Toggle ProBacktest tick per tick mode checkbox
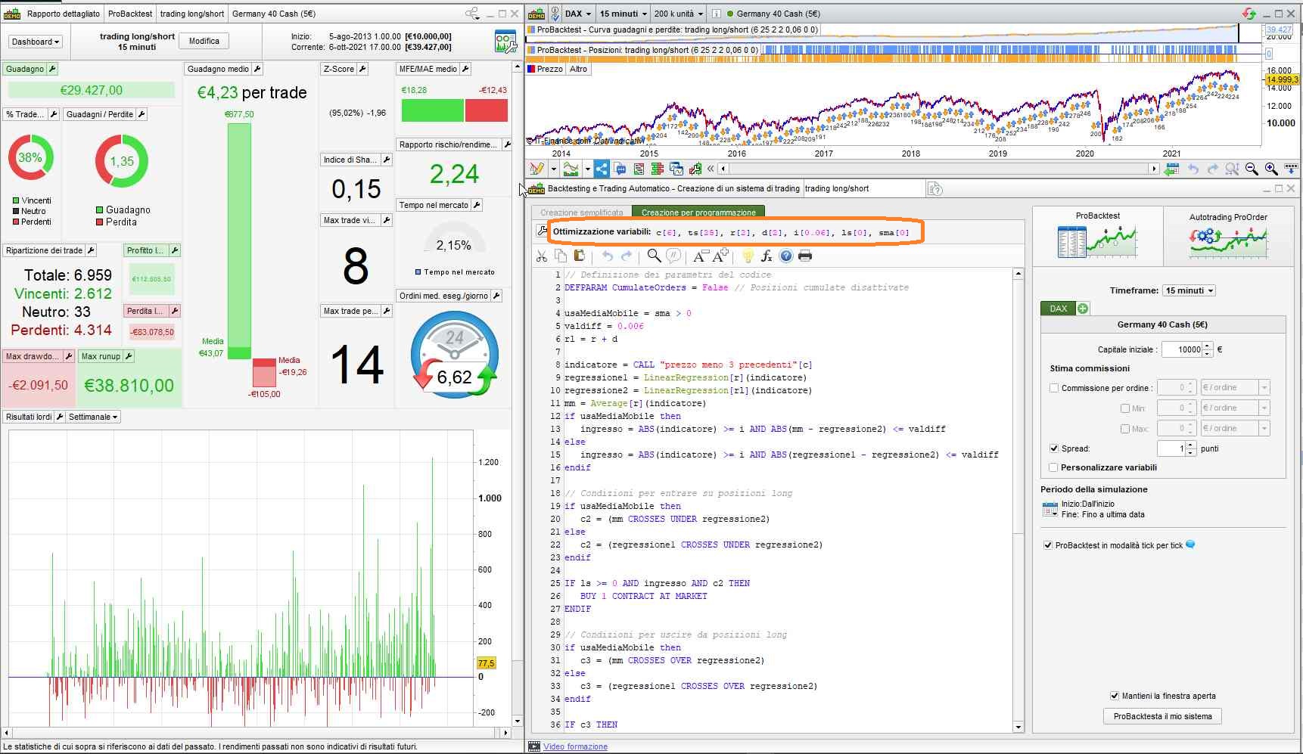1303x754 pixels. coord(1048,545)
